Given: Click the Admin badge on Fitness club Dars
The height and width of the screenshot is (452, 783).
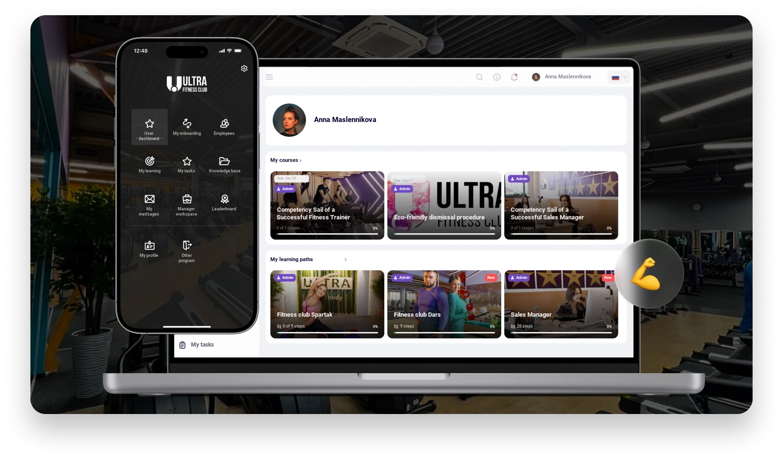Looking at the screenshot, I should (402, 278).
